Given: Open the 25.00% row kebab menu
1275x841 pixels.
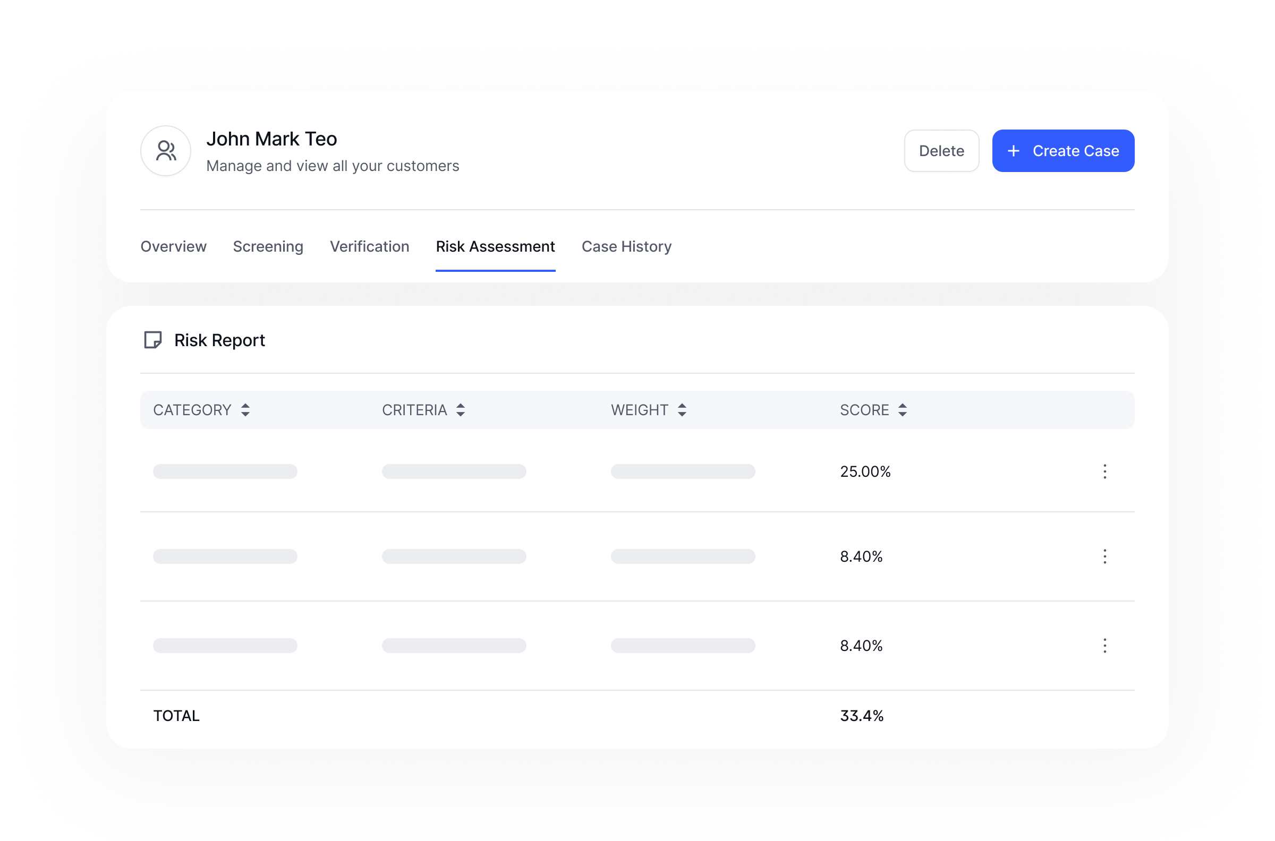Looking at the screenshot, I should click(x=1104, y=471).
